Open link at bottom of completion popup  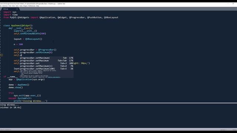(54, 77)
